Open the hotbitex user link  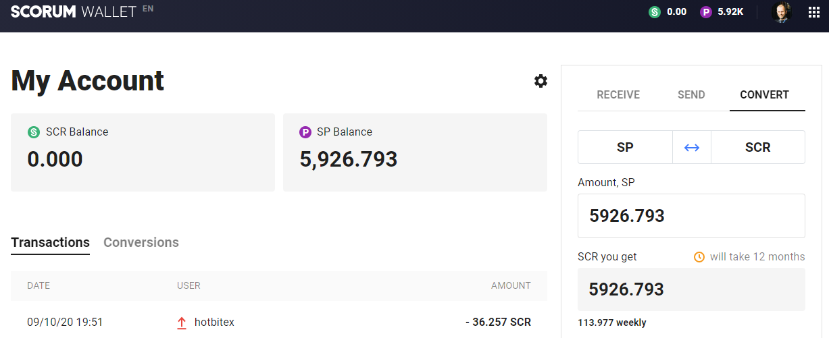click(214, 322)
